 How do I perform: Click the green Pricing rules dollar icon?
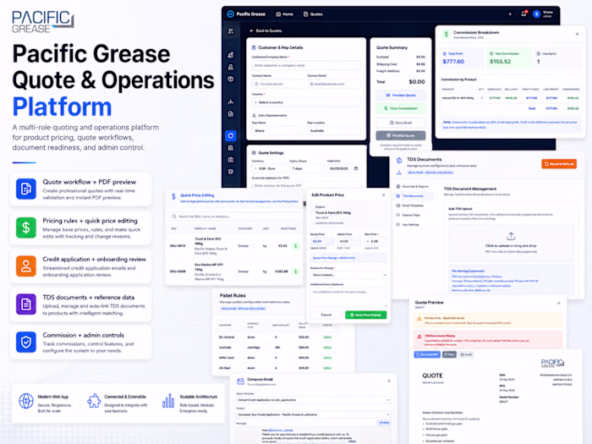[x=26, y=227]
